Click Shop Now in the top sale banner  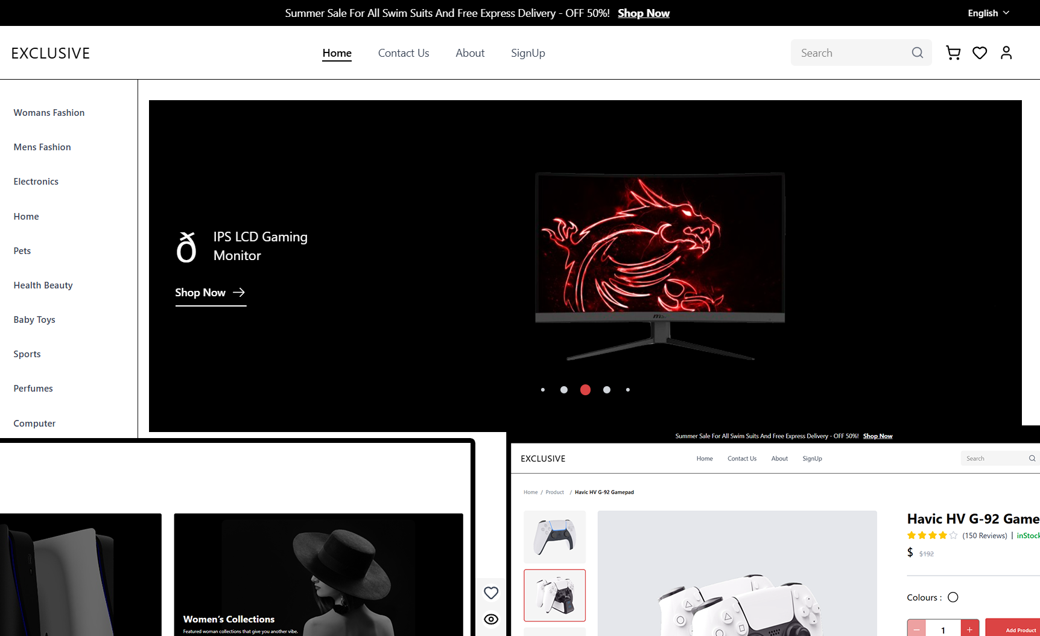pos(644,13)
